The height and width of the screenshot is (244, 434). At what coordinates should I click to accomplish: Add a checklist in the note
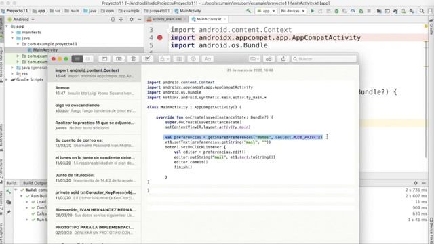click(x=193, y=59)
